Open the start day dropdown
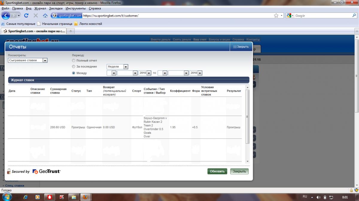 (111, 73)
